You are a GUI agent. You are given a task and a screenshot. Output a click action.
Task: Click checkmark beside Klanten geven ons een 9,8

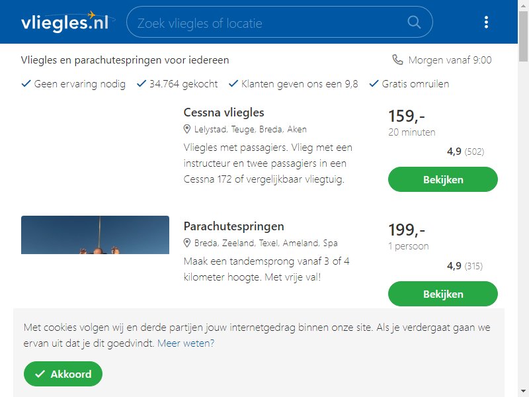pos(233,84)
